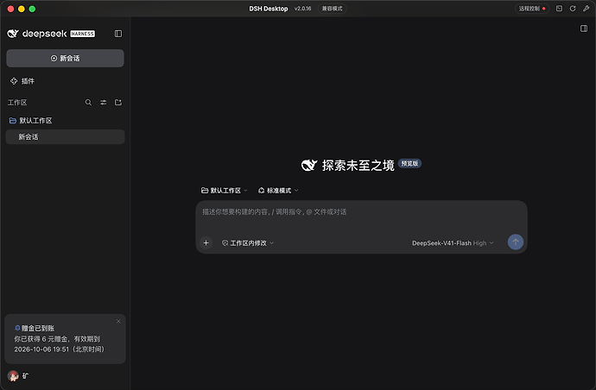596x390 pixels.
Task: Add a new workspace folder icon
Action: [118, 103]
